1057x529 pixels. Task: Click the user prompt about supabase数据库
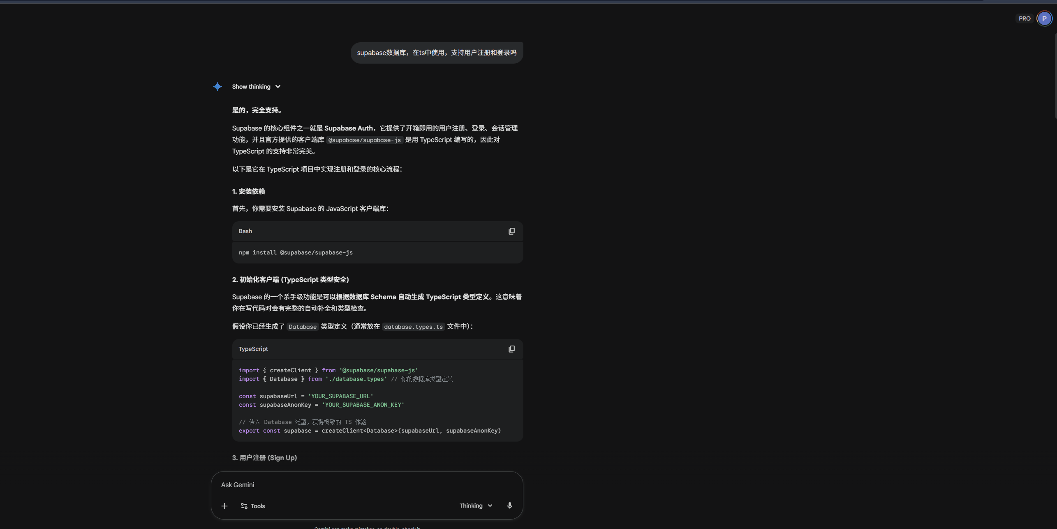click(437, 53)
